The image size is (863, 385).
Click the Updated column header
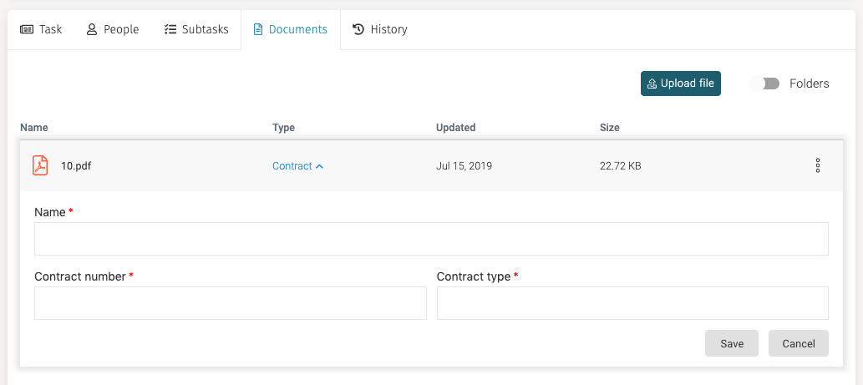(455, 128)
